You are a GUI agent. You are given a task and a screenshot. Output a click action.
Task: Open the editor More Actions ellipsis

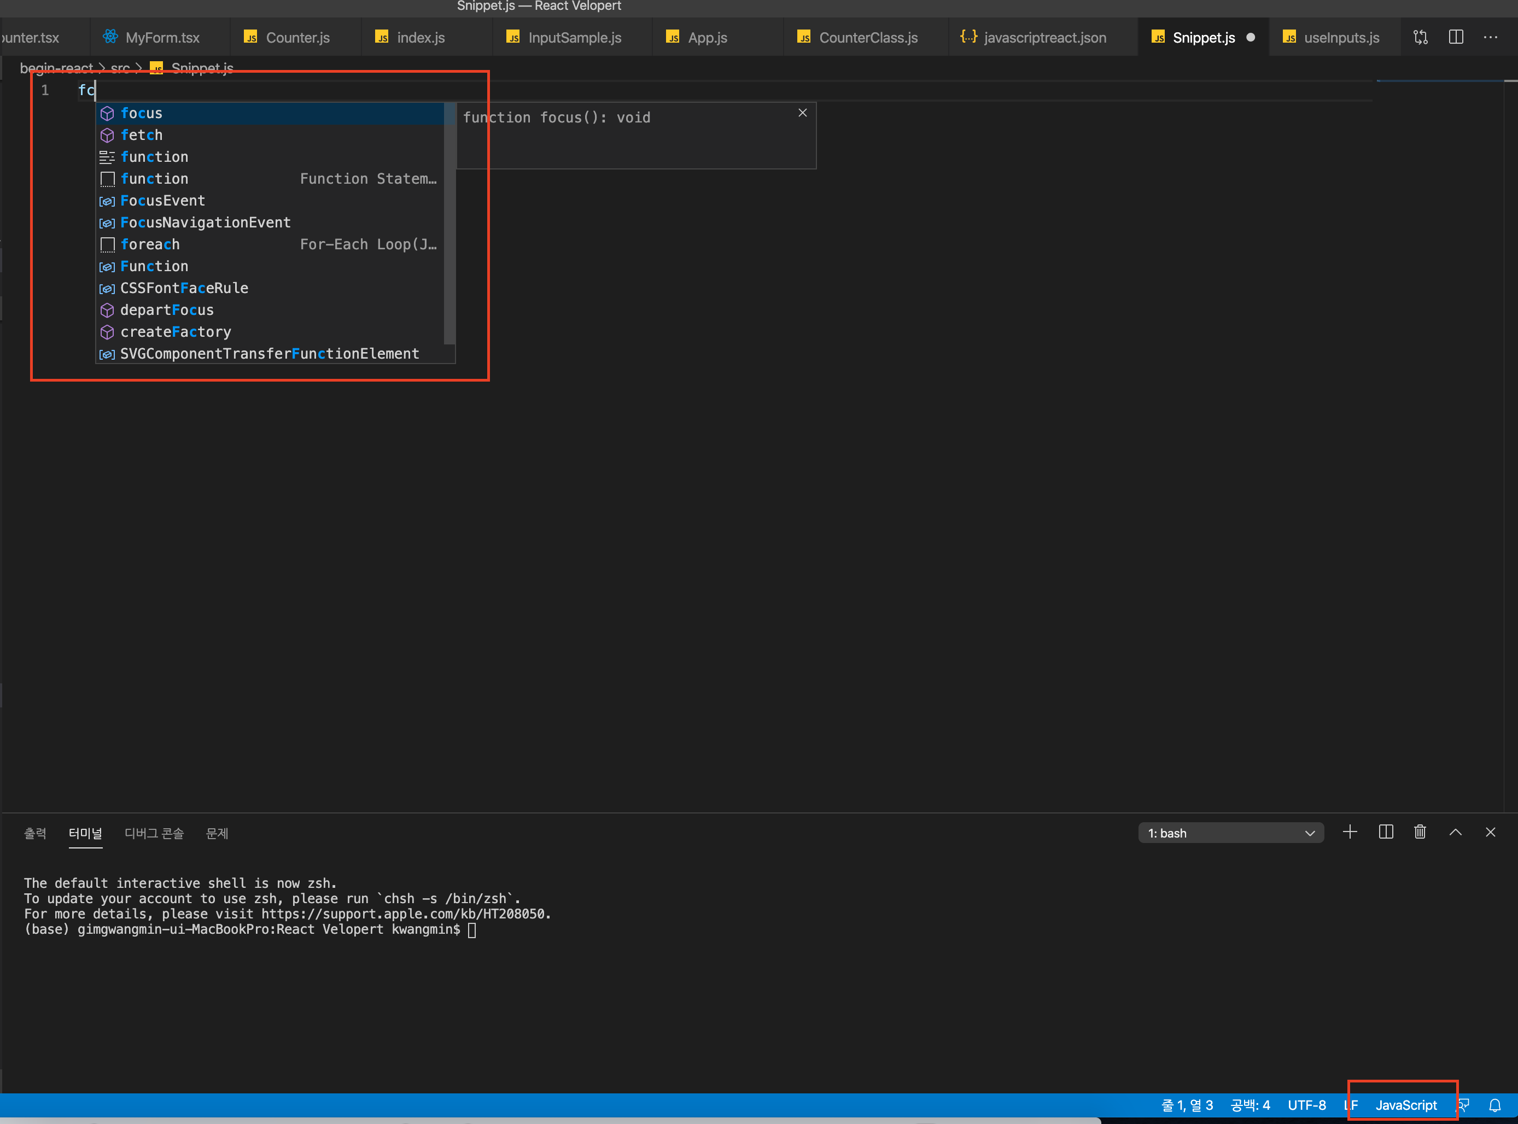(x=1490, y=37)
